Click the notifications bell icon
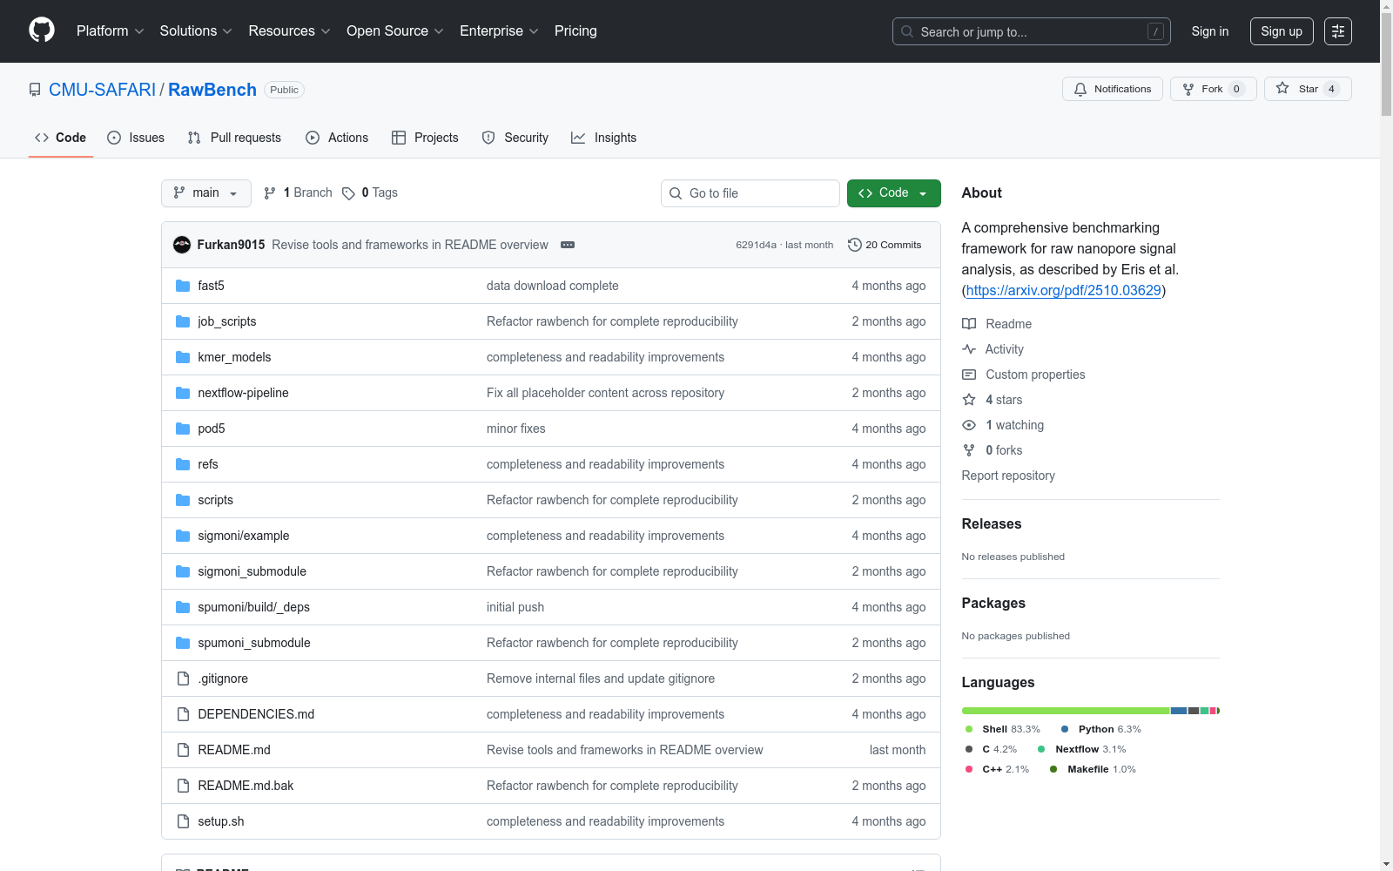This screenshot has width=1393, height=871. pos(1080,89)
